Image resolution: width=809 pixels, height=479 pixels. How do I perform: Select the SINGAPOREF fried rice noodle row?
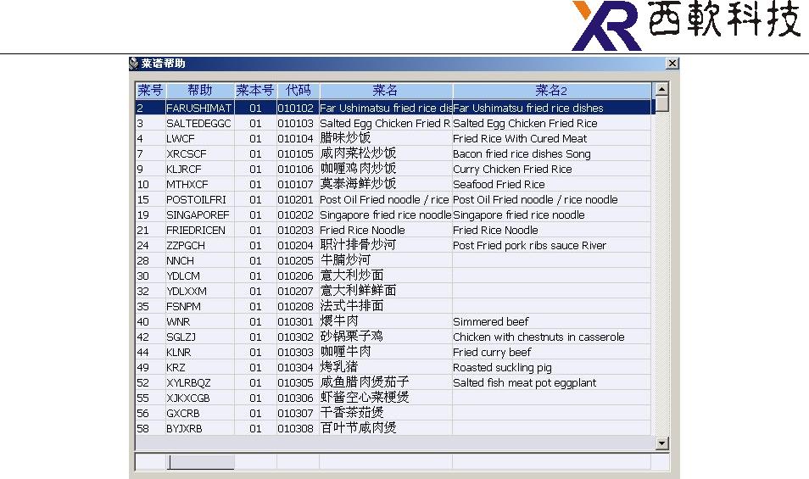point(393,215)
